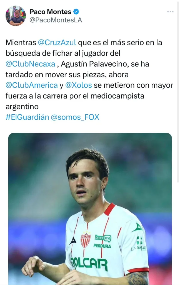Click the black triangular kit-maker logo
180x285 pixels.
(73, 240)
